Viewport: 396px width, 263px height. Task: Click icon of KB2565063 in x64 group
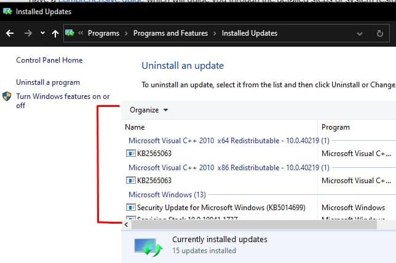click(x=131, y=153)
